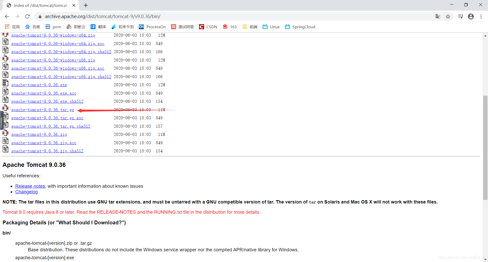This screenshot has height=262, width=488.
Task: Open apache-tomcat-9.0.36-windows-x64.zip.sha512 link
Action: (x=61, y=52)
